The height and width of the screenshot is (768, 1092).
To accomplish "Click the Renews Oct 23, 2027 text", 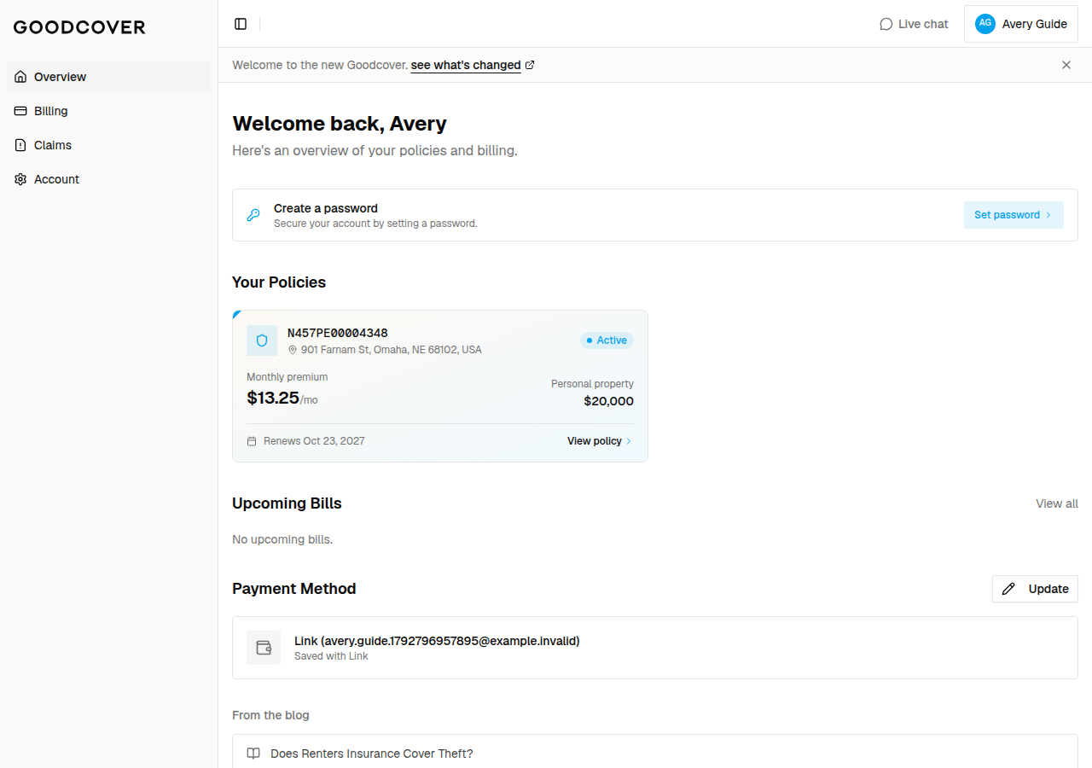I will (x=314, y=441).
